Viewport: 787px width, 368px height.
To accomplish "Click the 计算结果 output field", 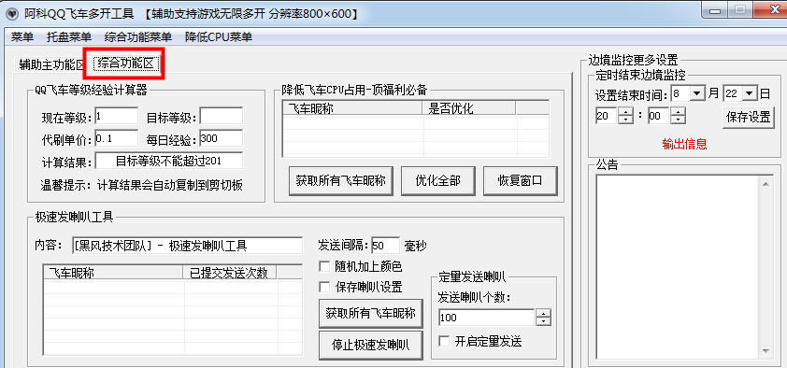I will [x=168, y=161].
